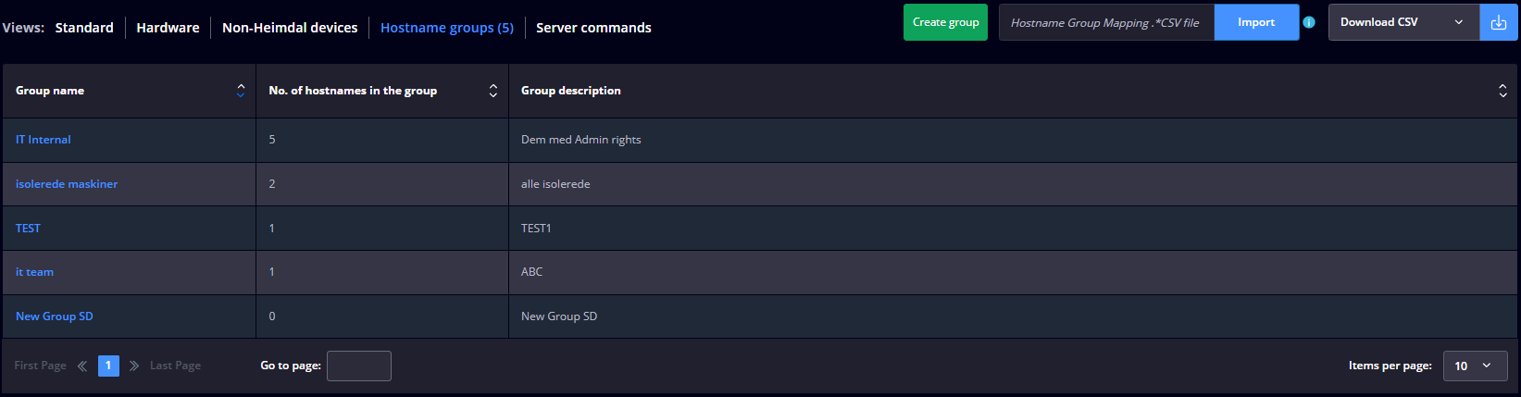Switch to Non-Heimdal devices view
The height and width of the screenshot is (397, 1521).
click(290, 28)
